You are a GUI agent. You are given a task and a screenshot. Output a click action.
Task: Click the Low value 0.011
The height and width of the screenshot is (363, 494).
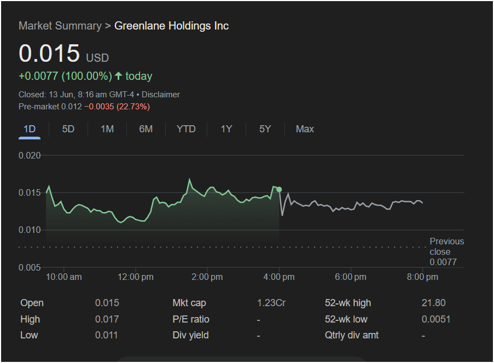pyautogui.click(x=107, y=335)
